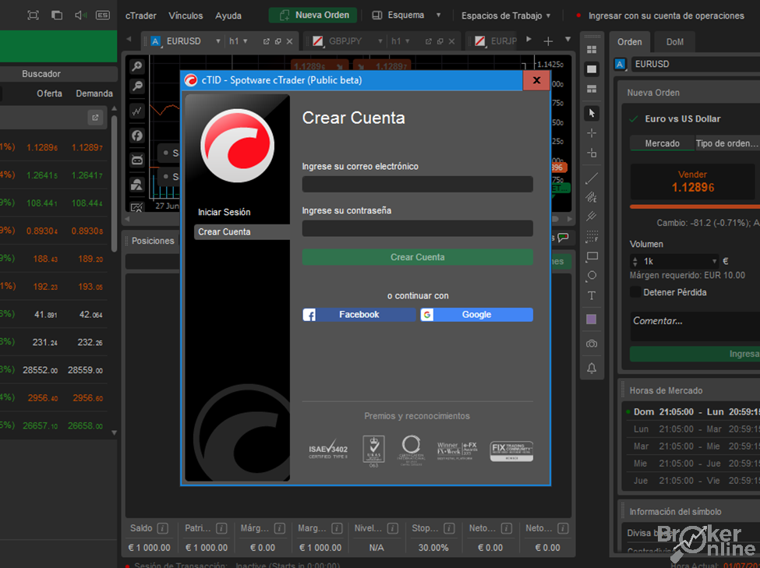Viewport: 760px width, 568px height.
Task: Open the chart indicators line icon
Action: coord(137,111)
